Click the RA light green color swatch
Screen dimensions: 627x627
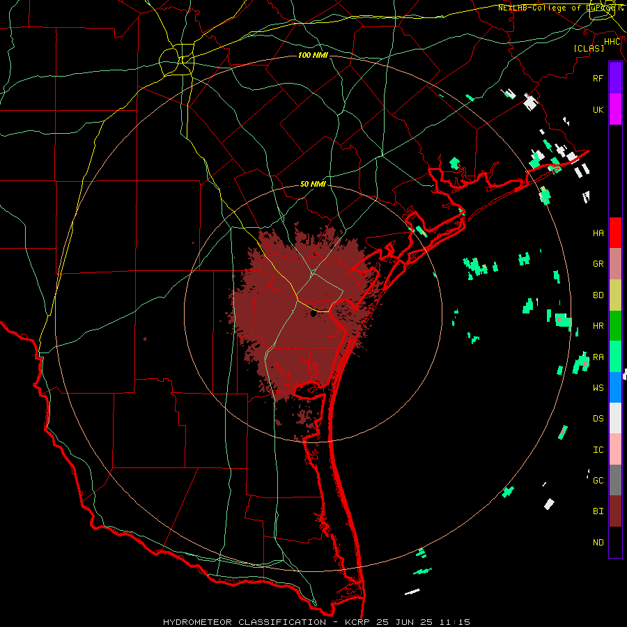click(615, 357)
